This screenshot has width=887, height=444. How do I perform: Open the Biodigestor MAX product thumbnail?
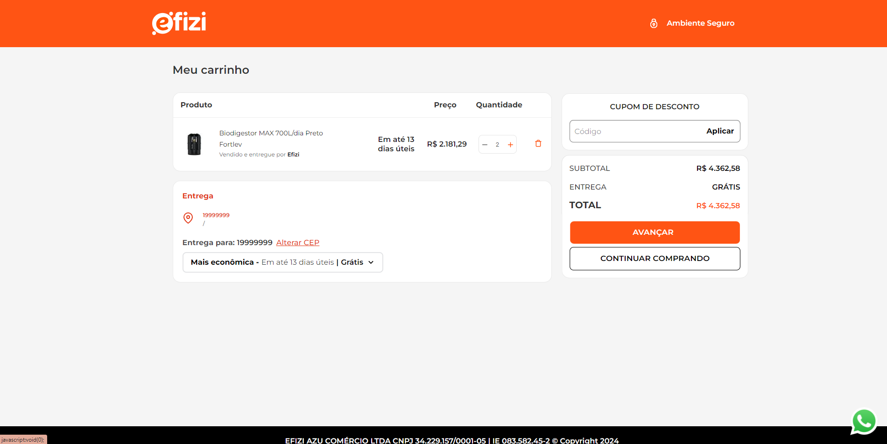pyautogui.click(x=194, y=144)
